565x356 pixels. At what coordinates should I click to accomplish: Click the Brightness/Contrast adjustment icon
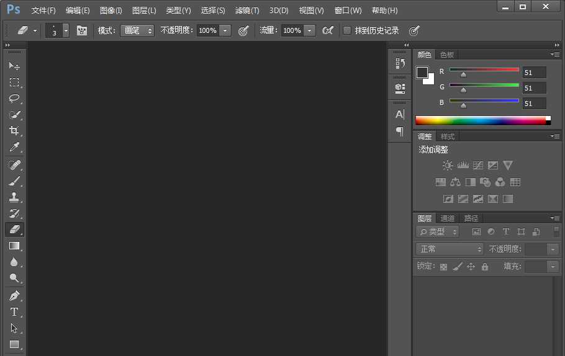tap(448, 166)
